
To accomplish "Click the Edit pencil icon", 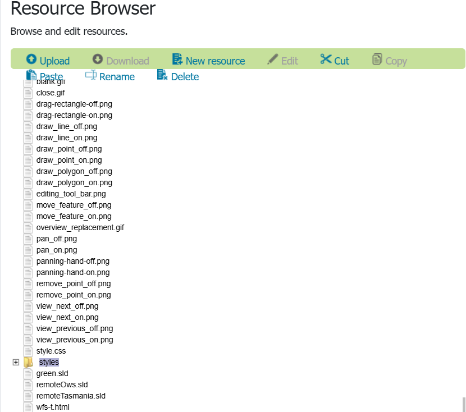I will click(x=273, y=59).
